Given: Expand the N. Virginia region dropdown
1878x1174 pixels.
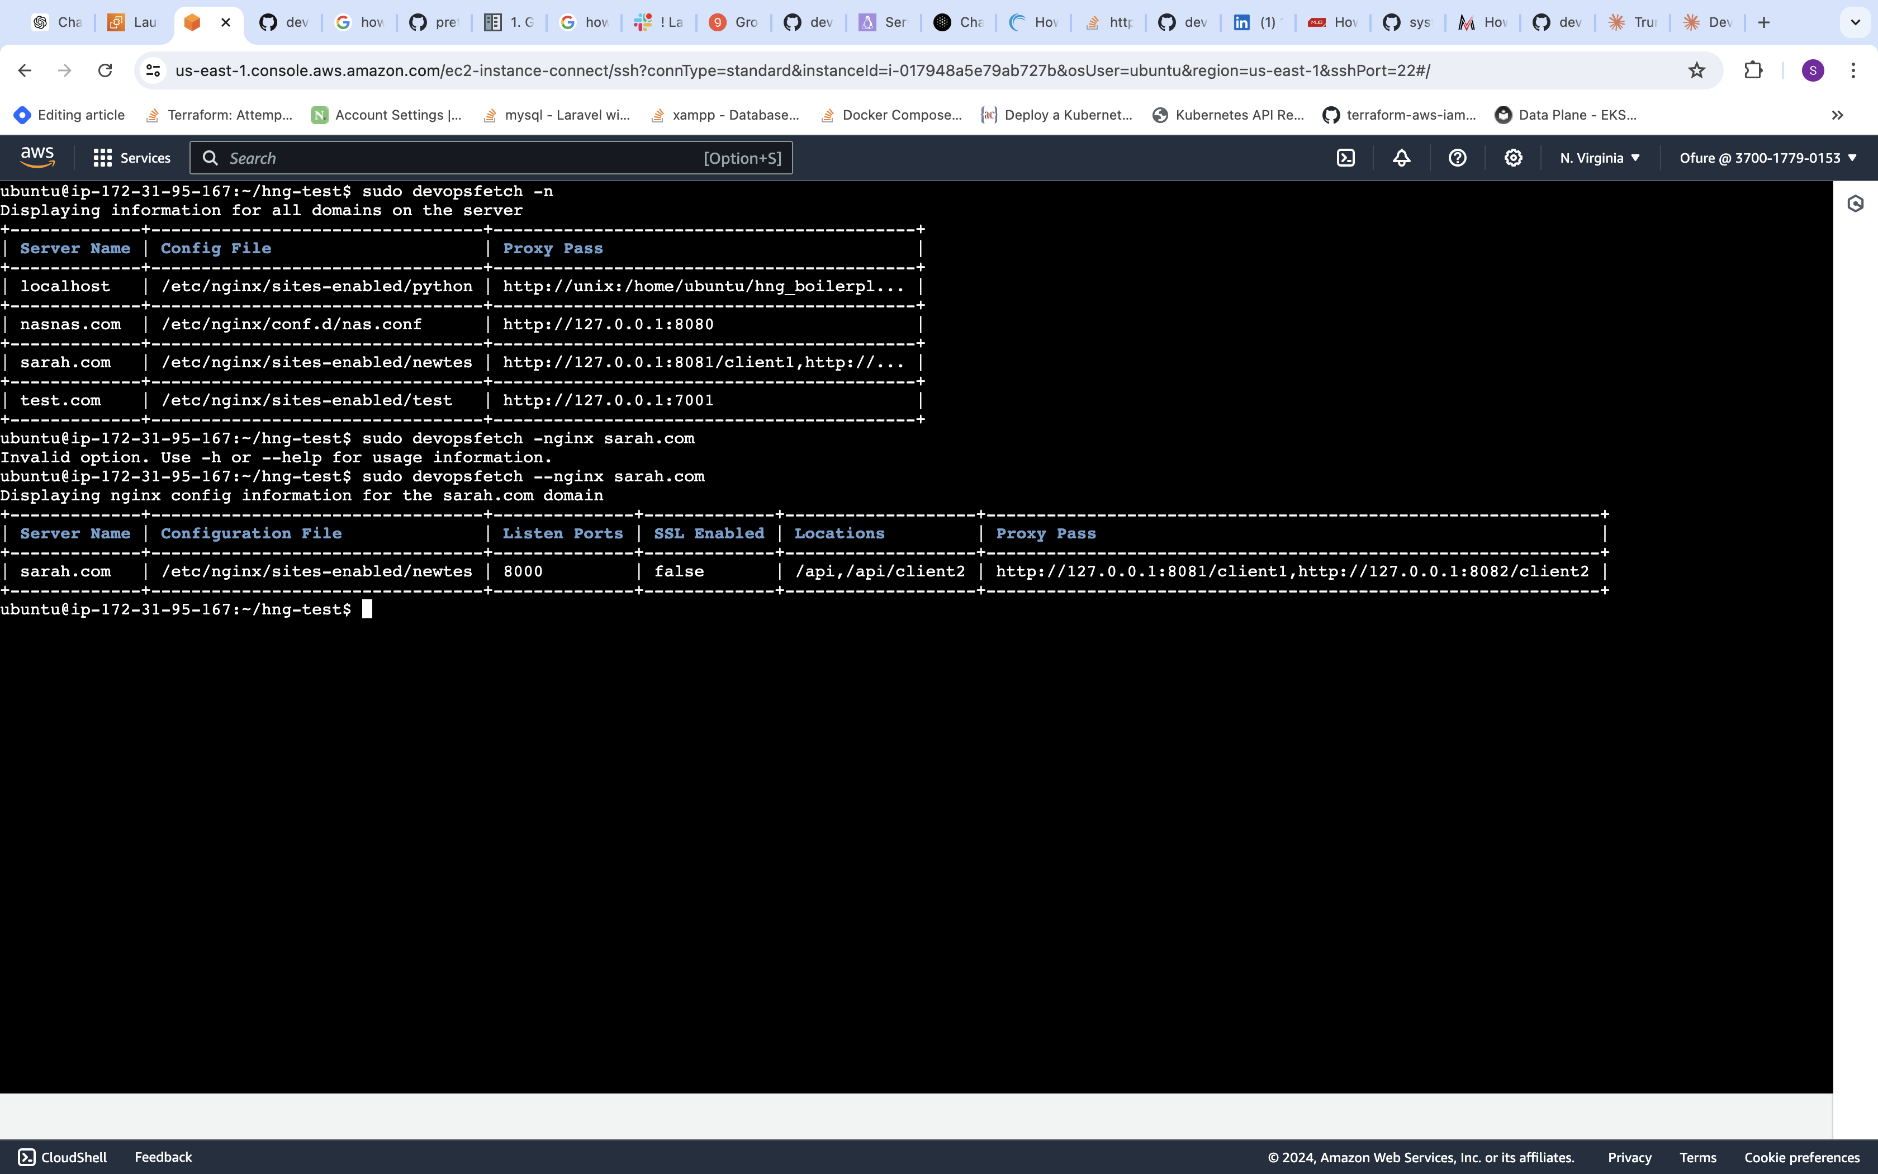Looking at the screenshot, I should [x=1600, y=158].
